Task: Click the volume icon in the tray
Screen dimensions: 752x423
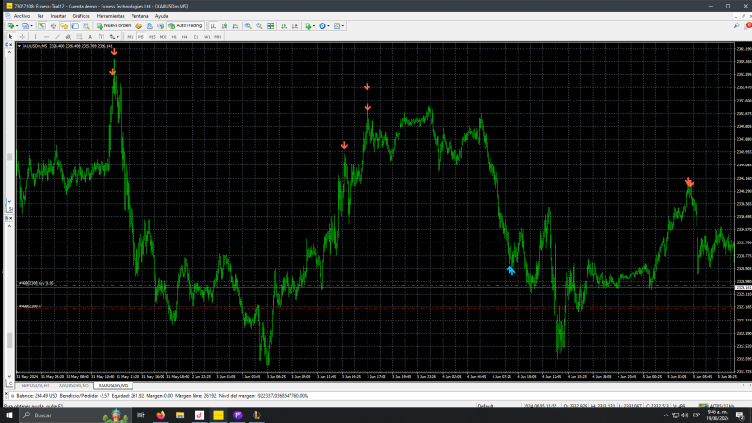Action: [x=685, y=415]
